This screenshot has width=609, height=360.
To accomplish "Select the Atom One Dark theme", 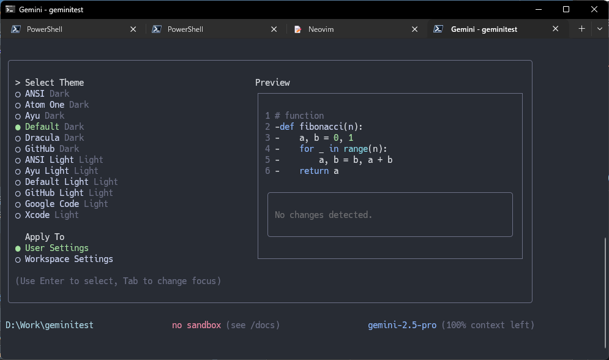I will tap(56, 105).
